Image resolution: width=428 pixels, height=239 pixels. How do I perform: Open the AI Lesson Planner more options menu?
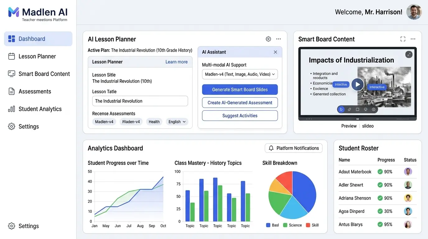click(x=278, y=39)
